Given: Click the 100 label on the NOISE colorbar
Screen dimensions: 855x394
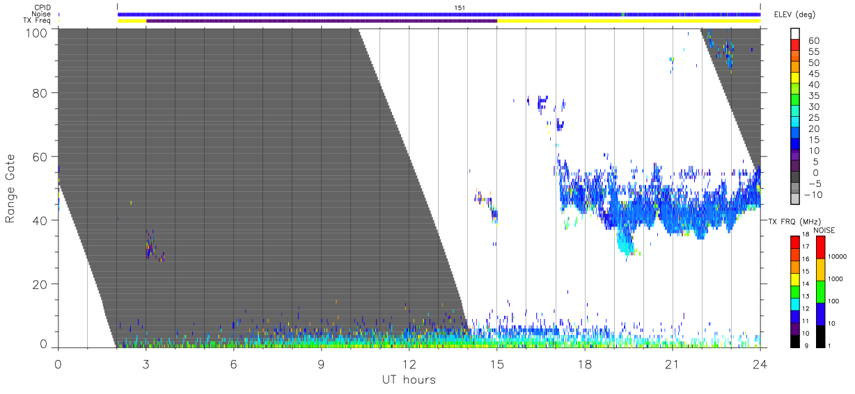Looking at the screenshot, I should click(833, 302).
